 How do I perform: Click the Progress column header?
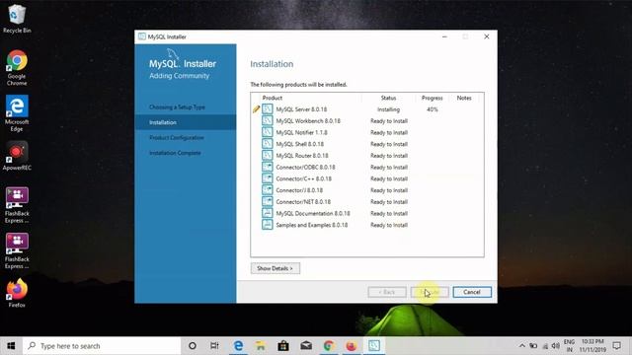tap(433, 98)
